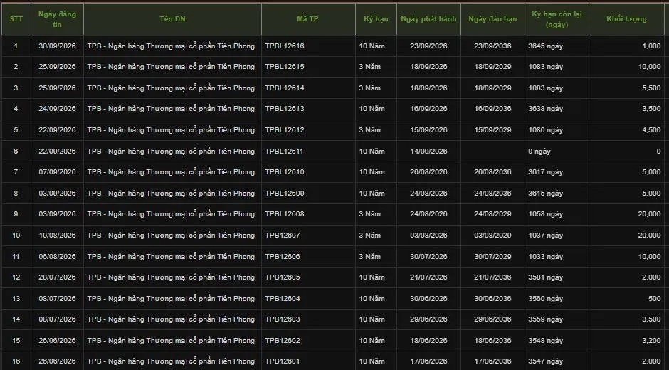Select bond code TPBL12609
The width and height of the screenshot is (669, 370).
click(285, 194)
